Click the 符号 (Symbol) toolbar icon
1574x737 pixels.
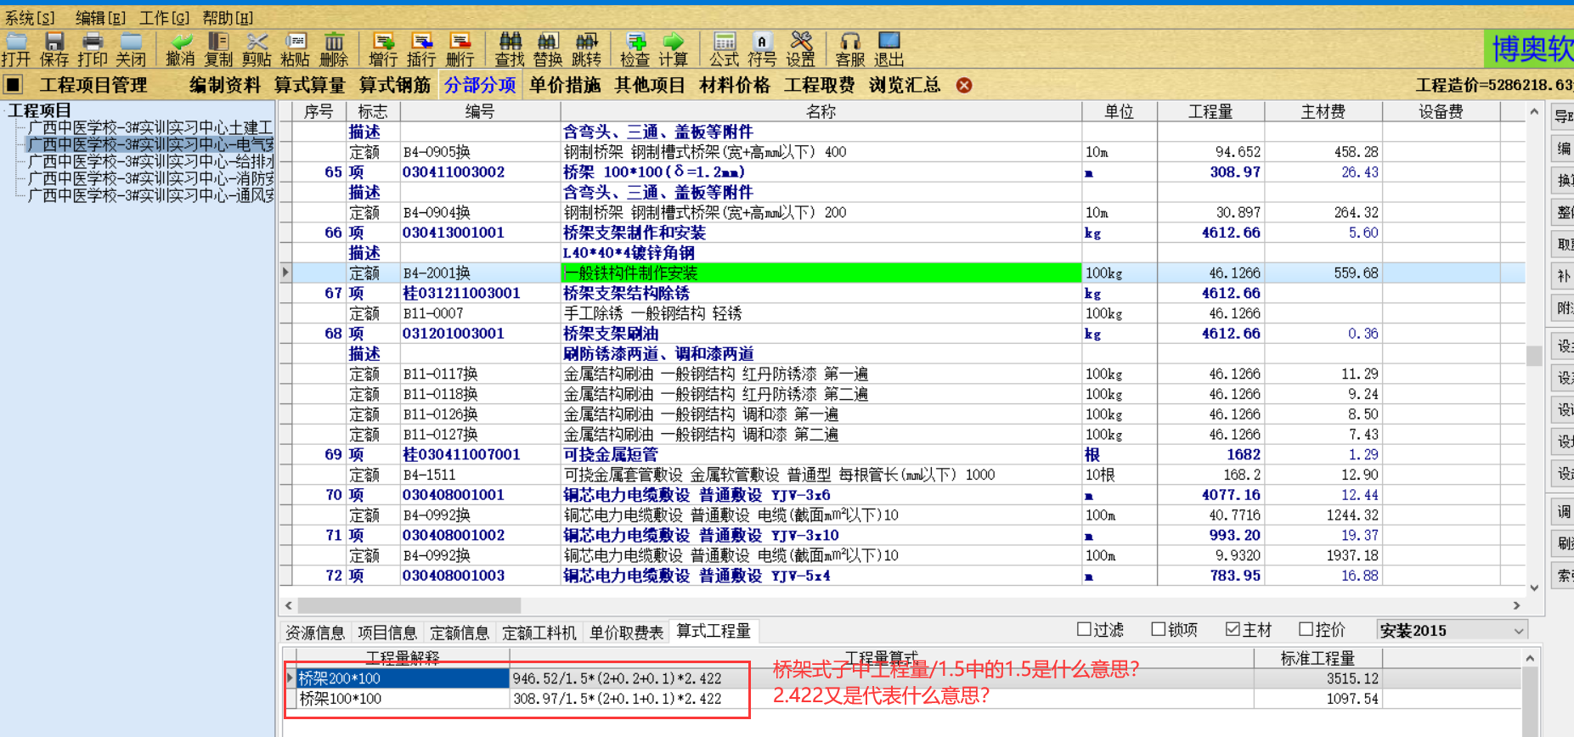pyautogui.click(x=762, y=49)
